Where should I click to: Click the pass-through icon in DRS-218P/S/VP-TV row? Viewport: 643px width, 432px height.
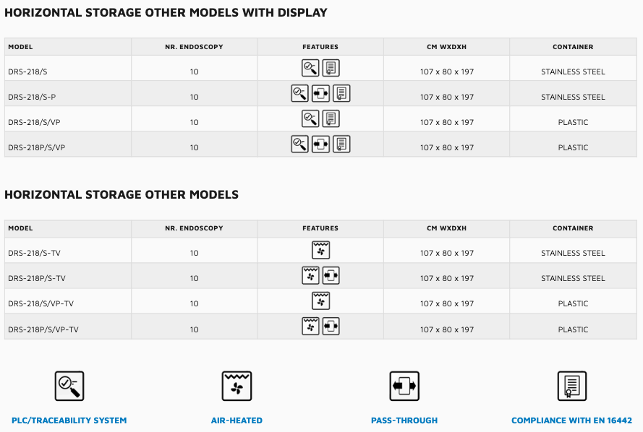tap(331, 327)
